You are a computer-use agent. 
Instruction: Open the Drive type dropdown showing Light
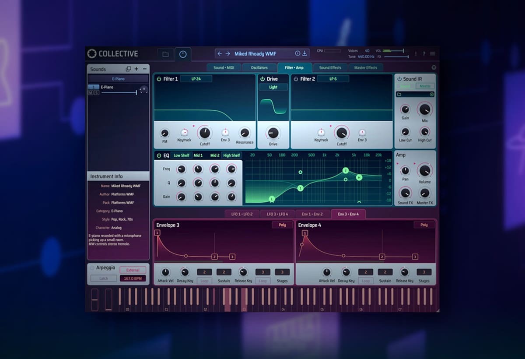click(273, 87)
